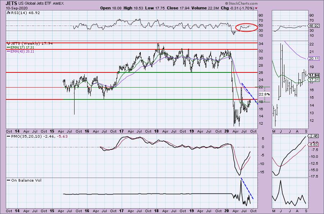The width and height of the screenshot is (324, 214).
Task: Click the Volume 22.3M value
Action: click(x=205, y=8)
